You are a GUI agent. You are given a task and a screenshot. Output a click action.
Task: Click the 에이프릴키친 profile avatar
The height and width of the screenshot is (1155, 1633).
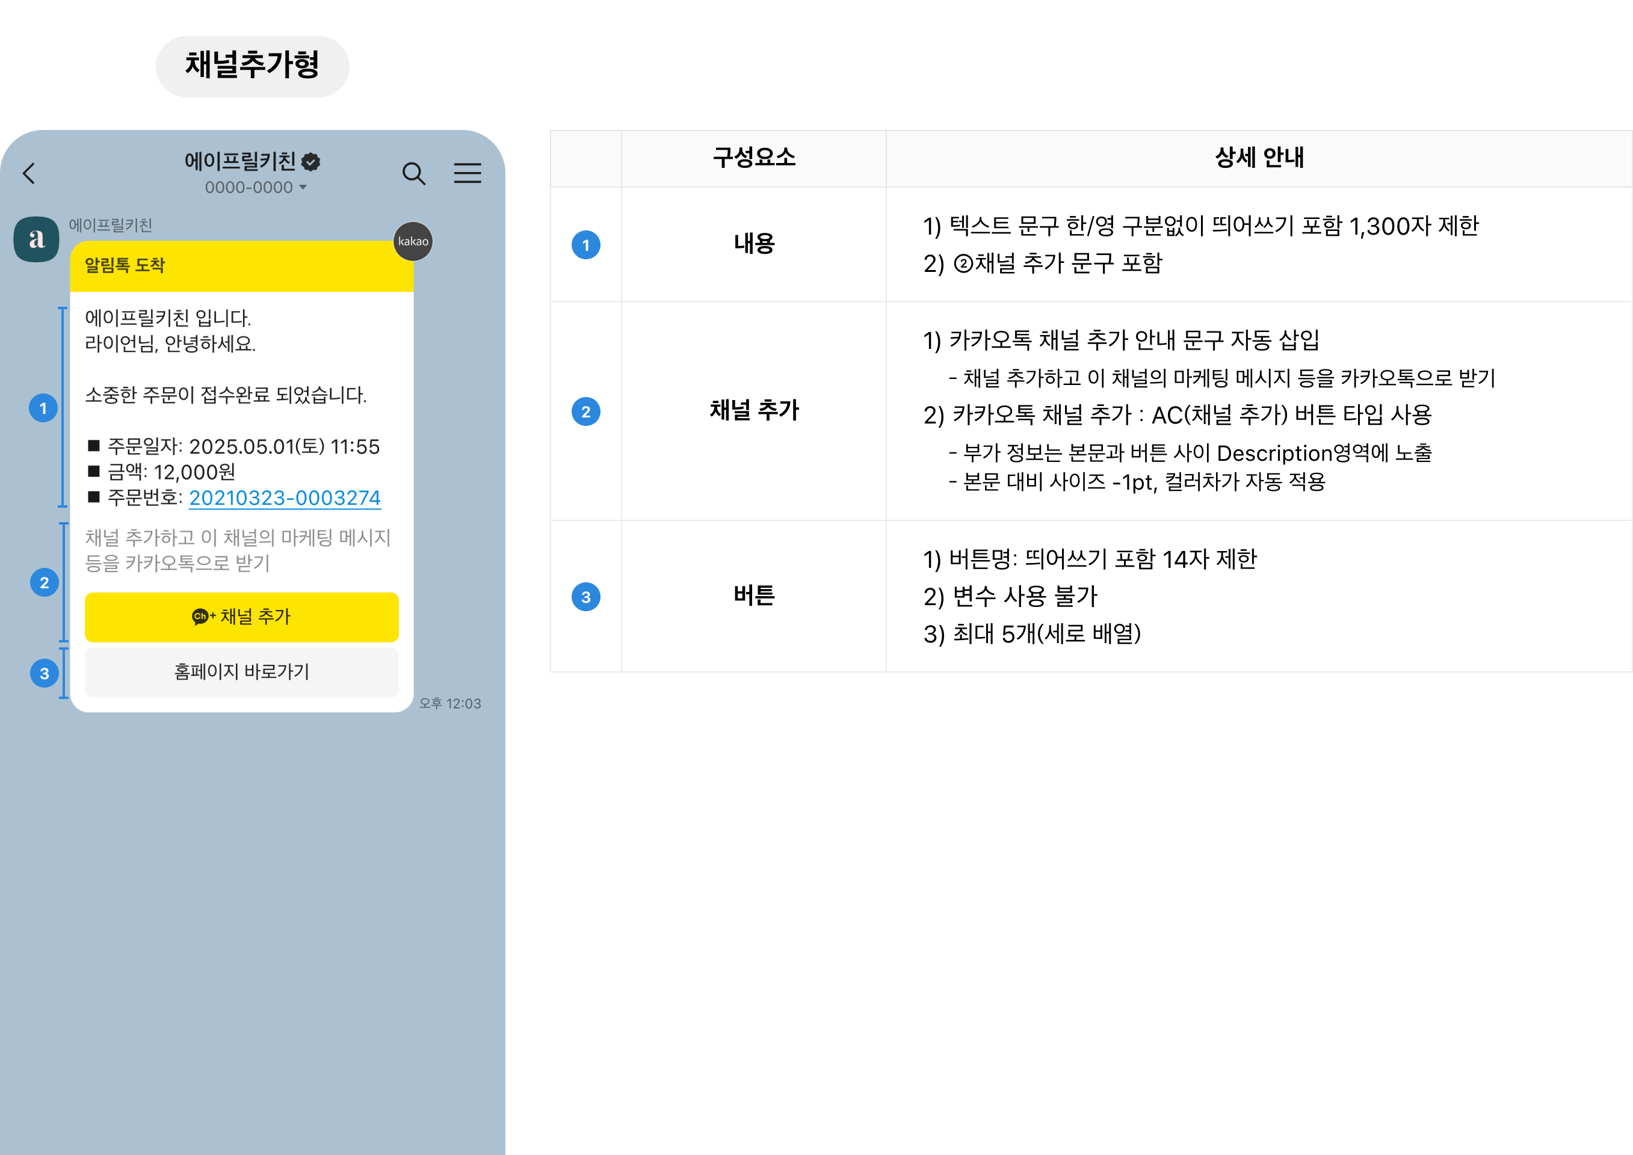point(36,239)
